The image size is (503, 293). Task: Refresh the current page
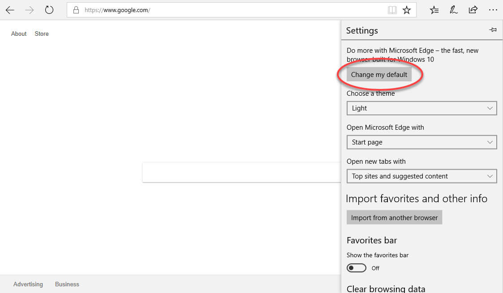(x=49, y=10)
